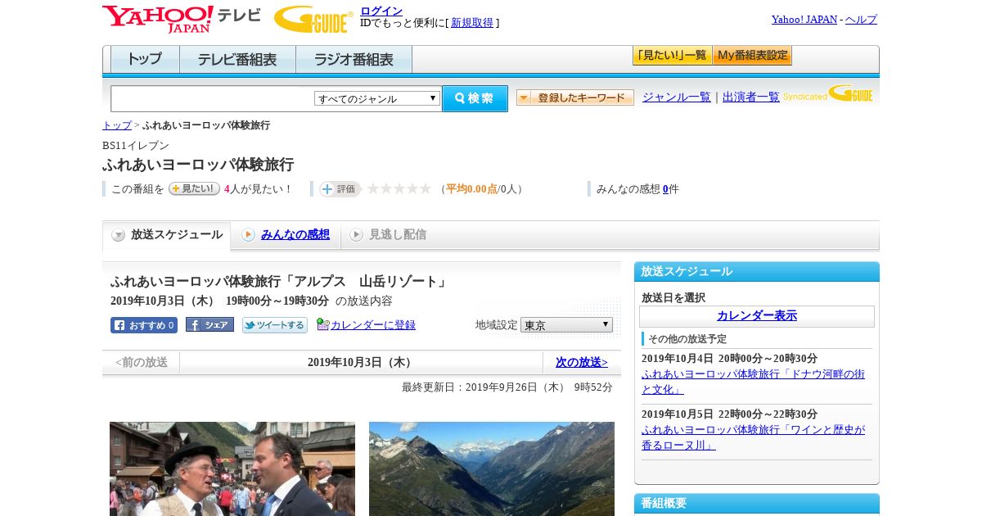Image resolution: width=982 pixels, height=516 pixels.
Task: Click the 見たい! plus button
Action: [194, 188]
